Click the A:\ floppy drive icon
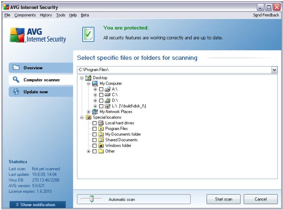 click(107, 89)
